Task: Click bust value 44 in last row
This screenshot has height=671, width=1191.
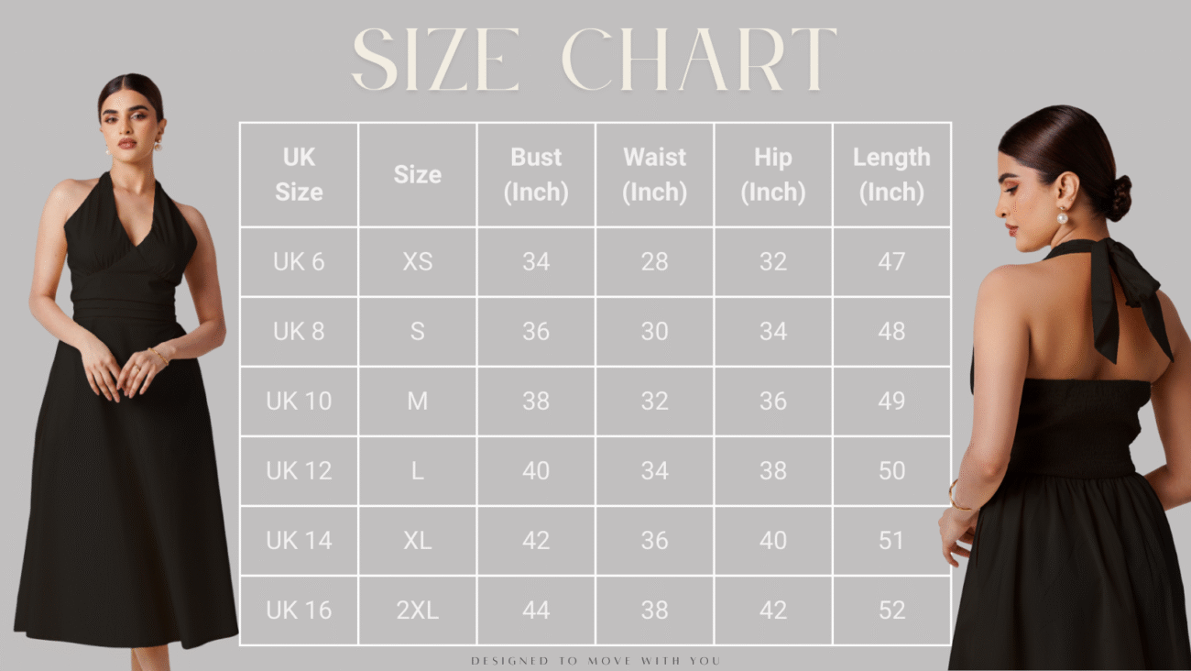Action: [536, 610]
